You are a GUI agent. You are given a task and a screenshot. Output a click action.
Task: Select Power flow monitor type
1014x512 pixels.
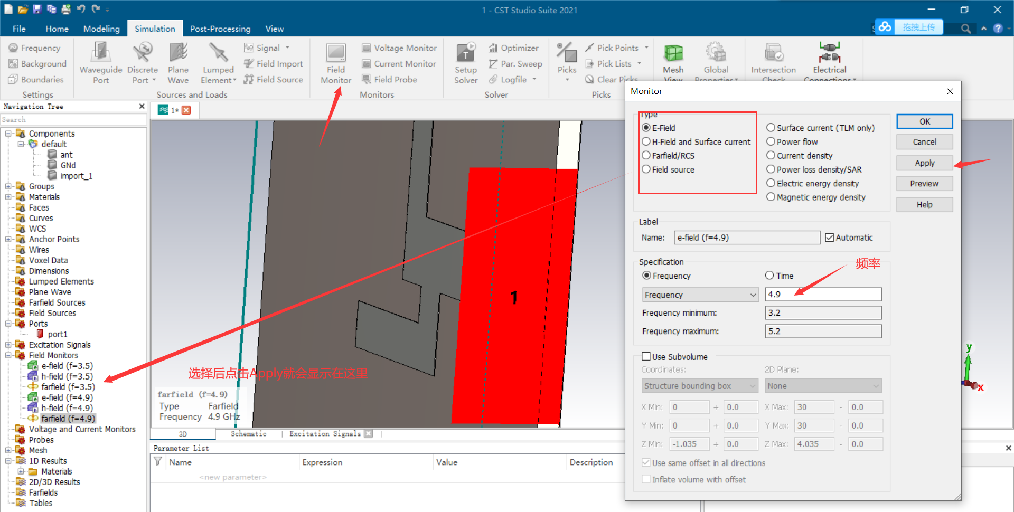792,141
